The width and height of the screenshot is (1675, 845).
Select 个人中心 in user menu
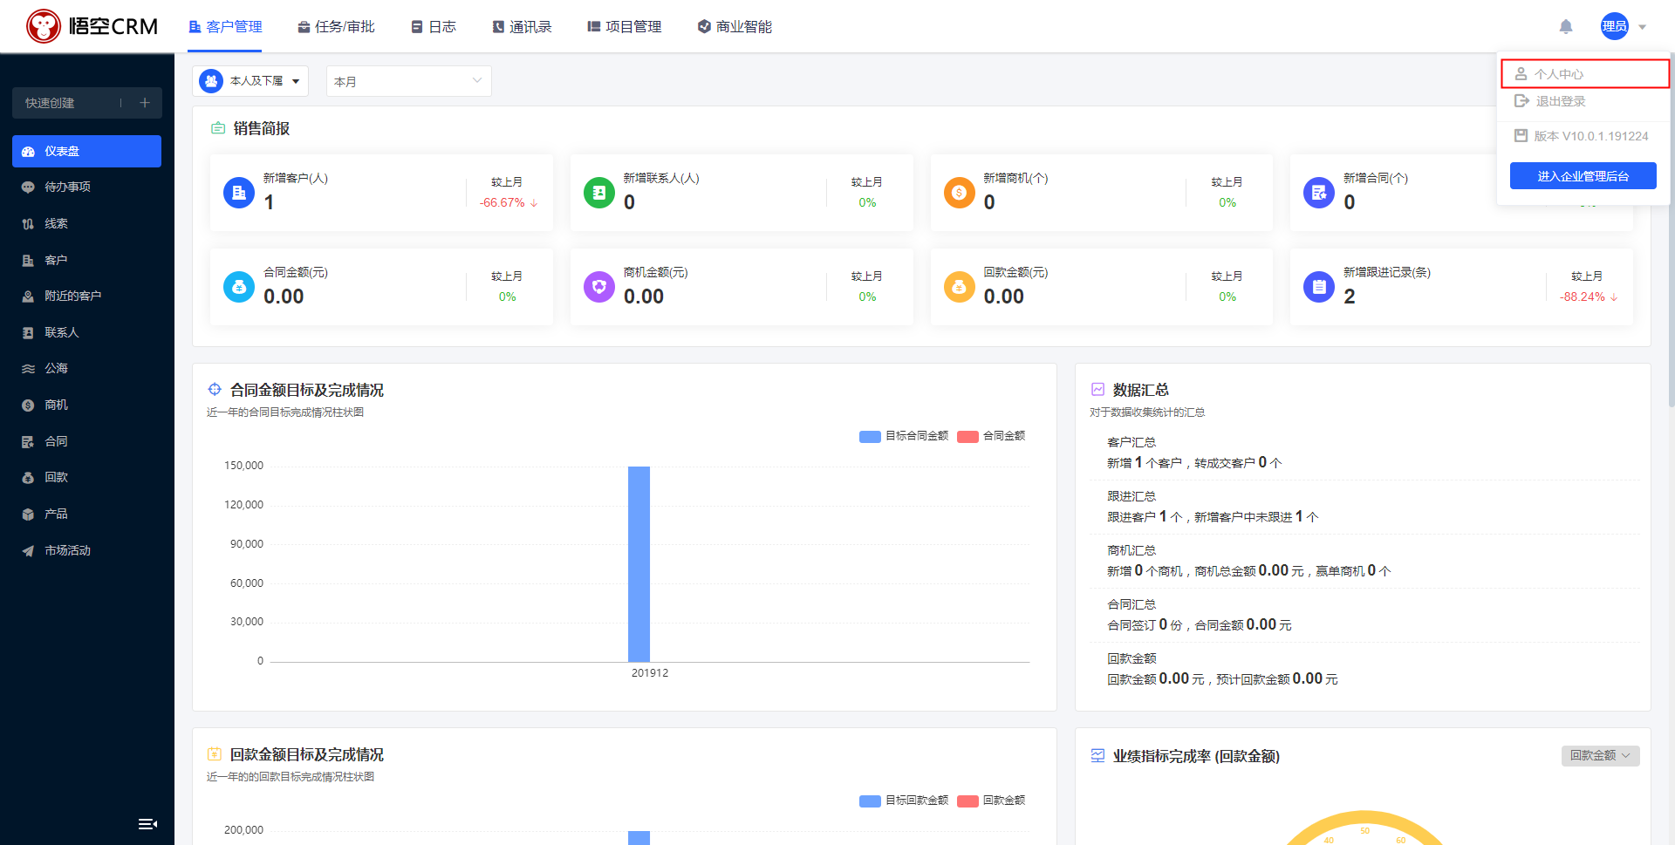pyautogui.click(x=1584, y=74)
